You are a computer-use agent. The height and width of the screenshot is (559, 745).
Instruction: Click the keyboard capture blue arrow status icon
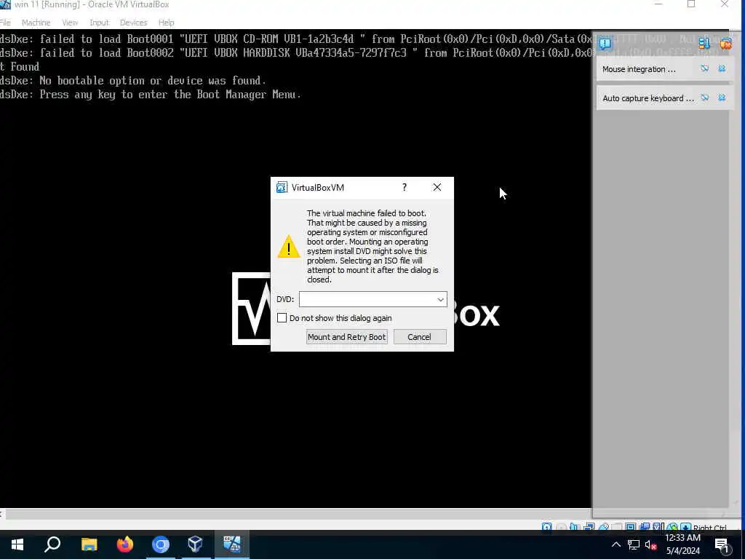685,527
